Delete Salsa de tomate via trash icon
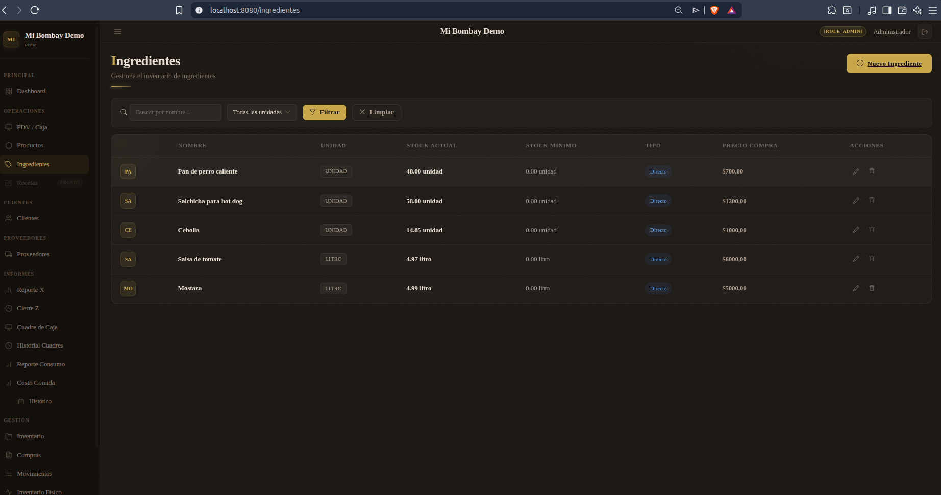This screenshot has height=495, width=941. coord(872,259)
